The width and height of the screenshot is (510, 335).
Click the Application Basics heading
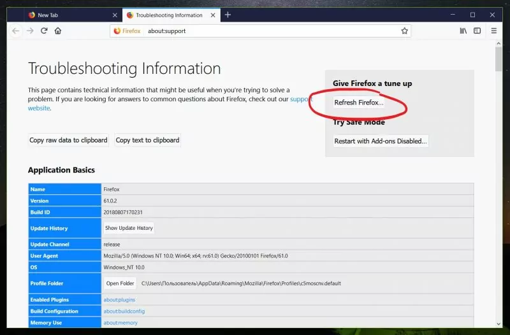coord(61,170)
